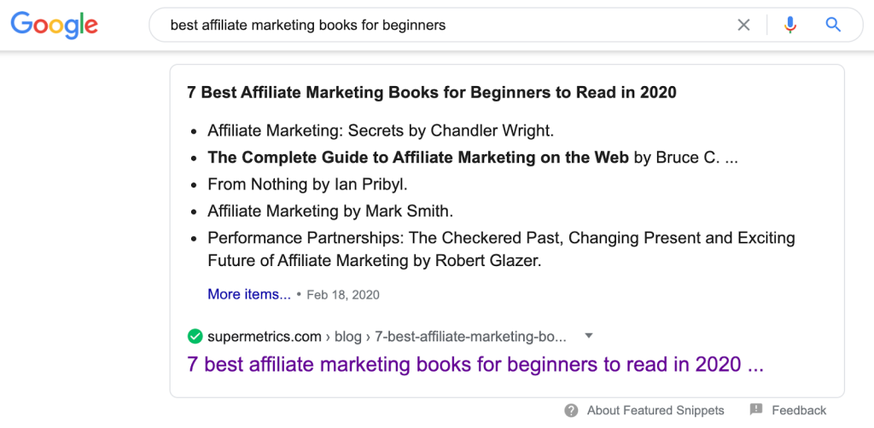Select the Performance Partnerships list item
This screenshot has width=874, height=428.
[501, 249]
